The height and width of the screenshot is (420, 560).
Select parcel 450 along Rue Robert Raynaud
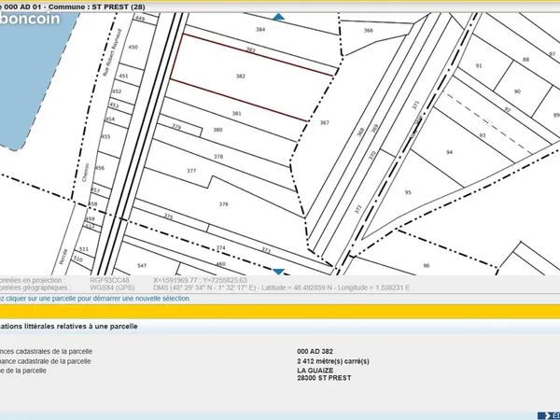coord(133,48)
